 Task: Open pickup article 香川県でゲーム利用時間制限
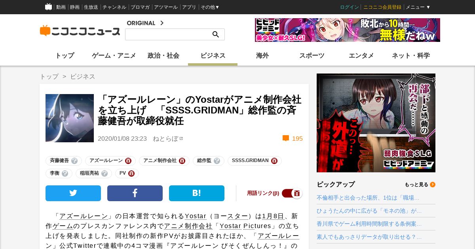[x=369, y=224]
